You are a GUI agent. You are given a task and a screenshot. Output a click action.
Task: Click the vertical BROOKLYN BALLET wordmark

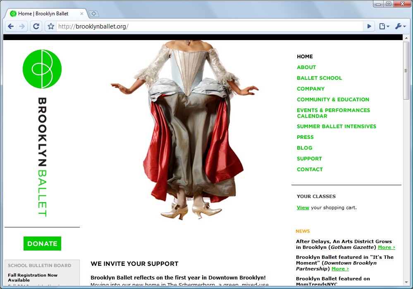(x=42, y=157)
